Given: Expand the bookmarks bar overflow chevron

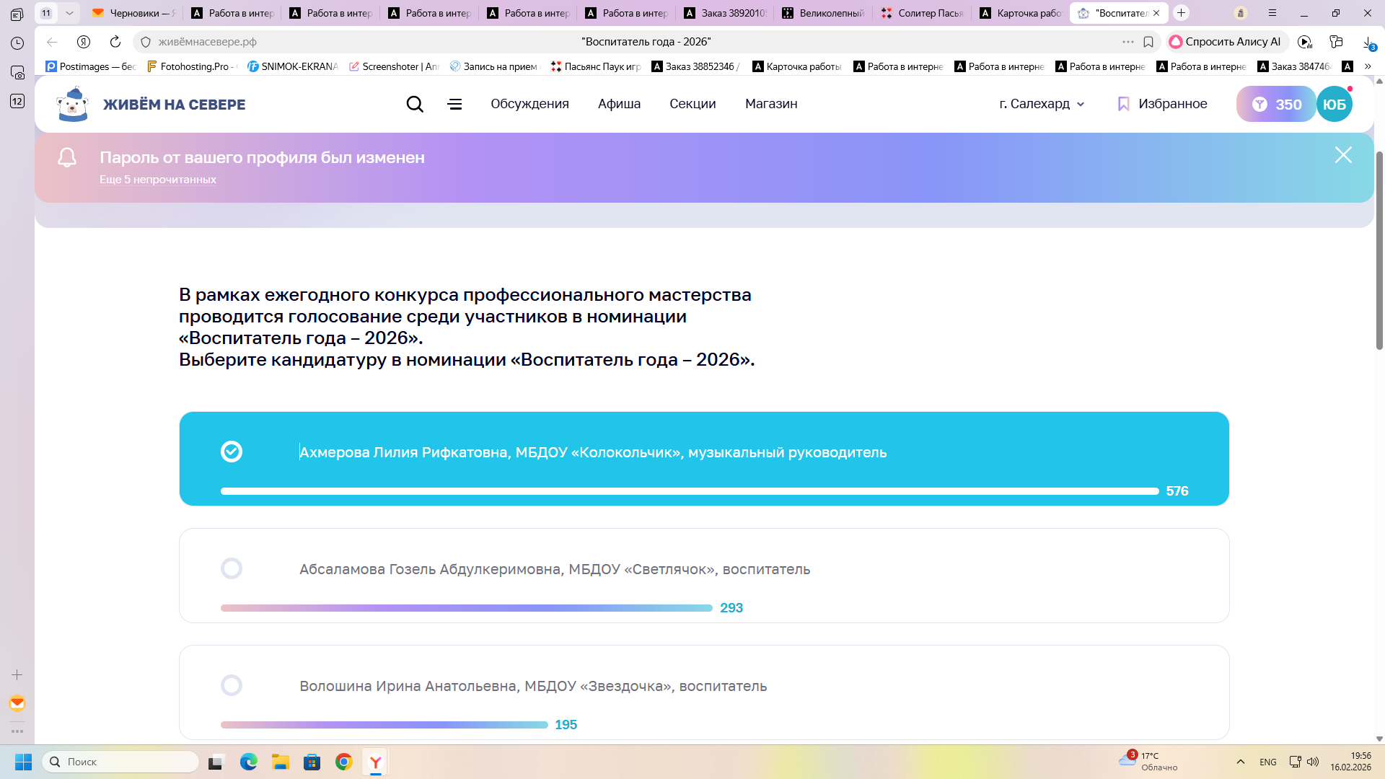Looking at the screenshot, I should coord(1368,66).
